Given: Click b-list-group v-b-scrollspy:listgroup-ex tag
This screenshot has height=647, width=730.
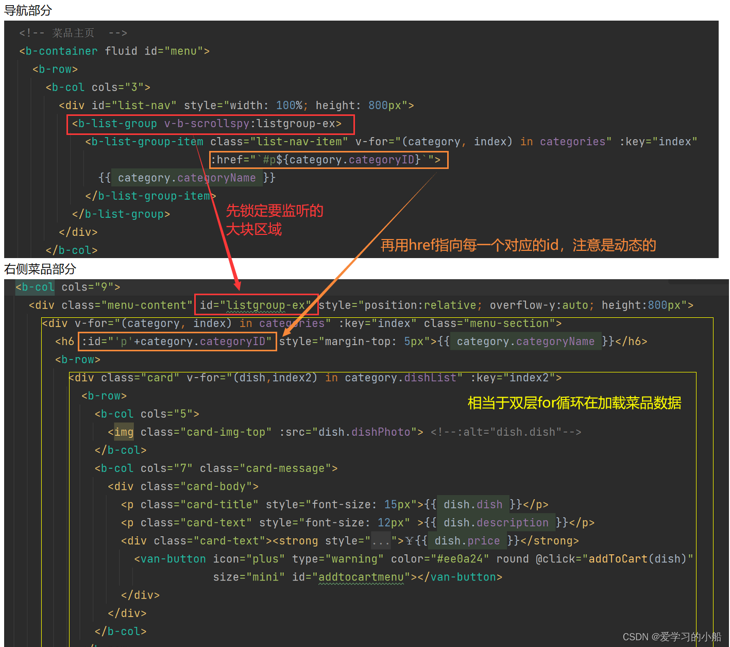Looking at the screenshot, I should [207, 124].
